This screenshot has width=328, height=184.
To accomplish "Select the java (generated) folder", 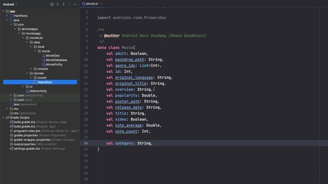I will [25, 104].
